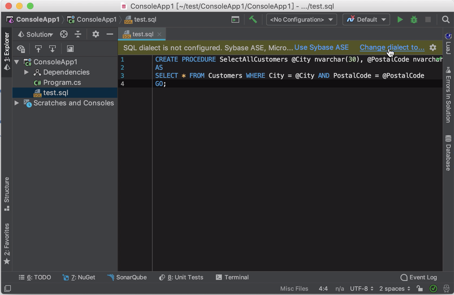Open the LuaJ side tool window
This screenshot has height=295, width=454.
click(448, 43)
